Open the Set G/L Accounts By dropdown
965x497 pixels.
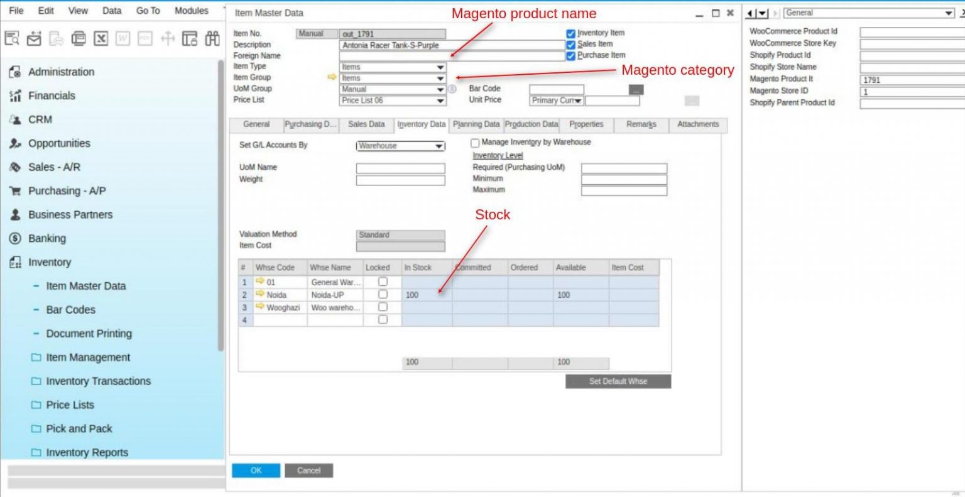pos(438,146)
